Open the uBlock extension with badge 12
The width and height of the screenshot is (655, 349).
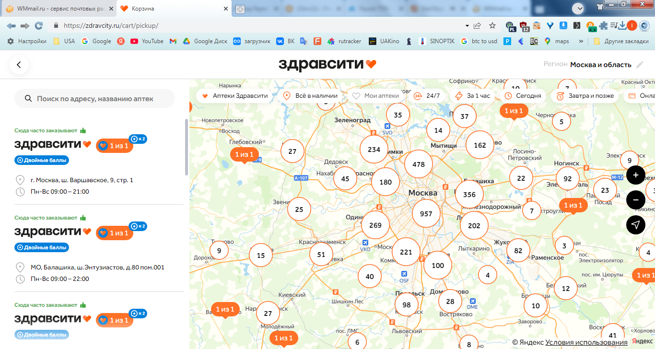pos(524,26)
